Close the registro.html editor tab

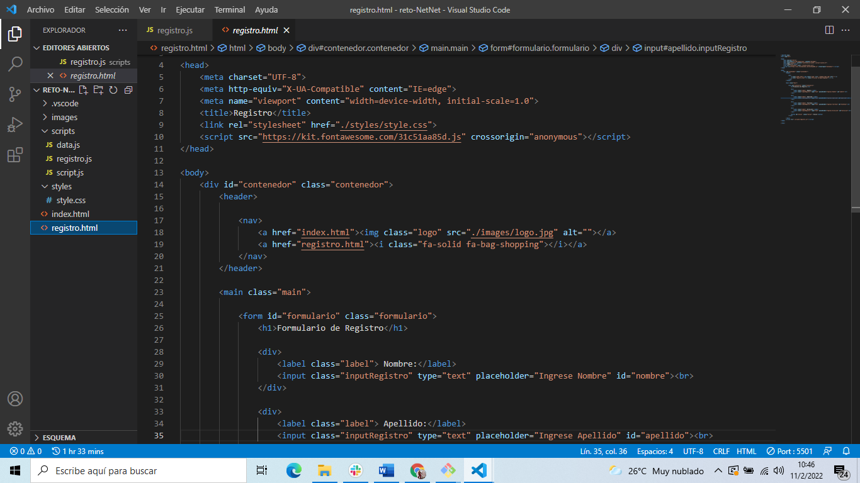coord(286,30)
